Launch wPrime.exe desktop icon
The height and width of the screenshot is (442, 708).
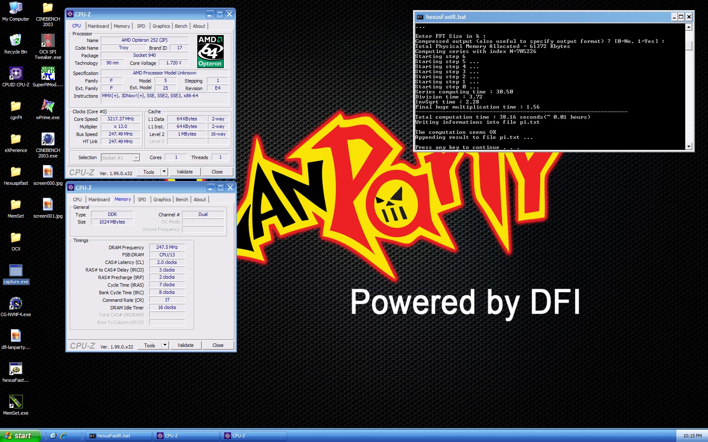(48, 110)
